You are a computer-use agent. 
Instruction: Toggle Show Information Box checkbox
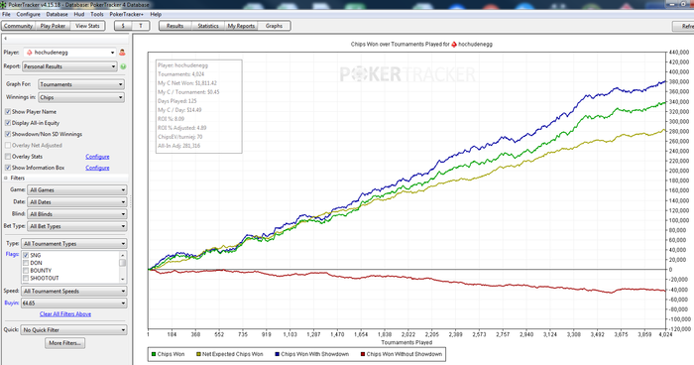pyautogui.click(x=8, y=168)
